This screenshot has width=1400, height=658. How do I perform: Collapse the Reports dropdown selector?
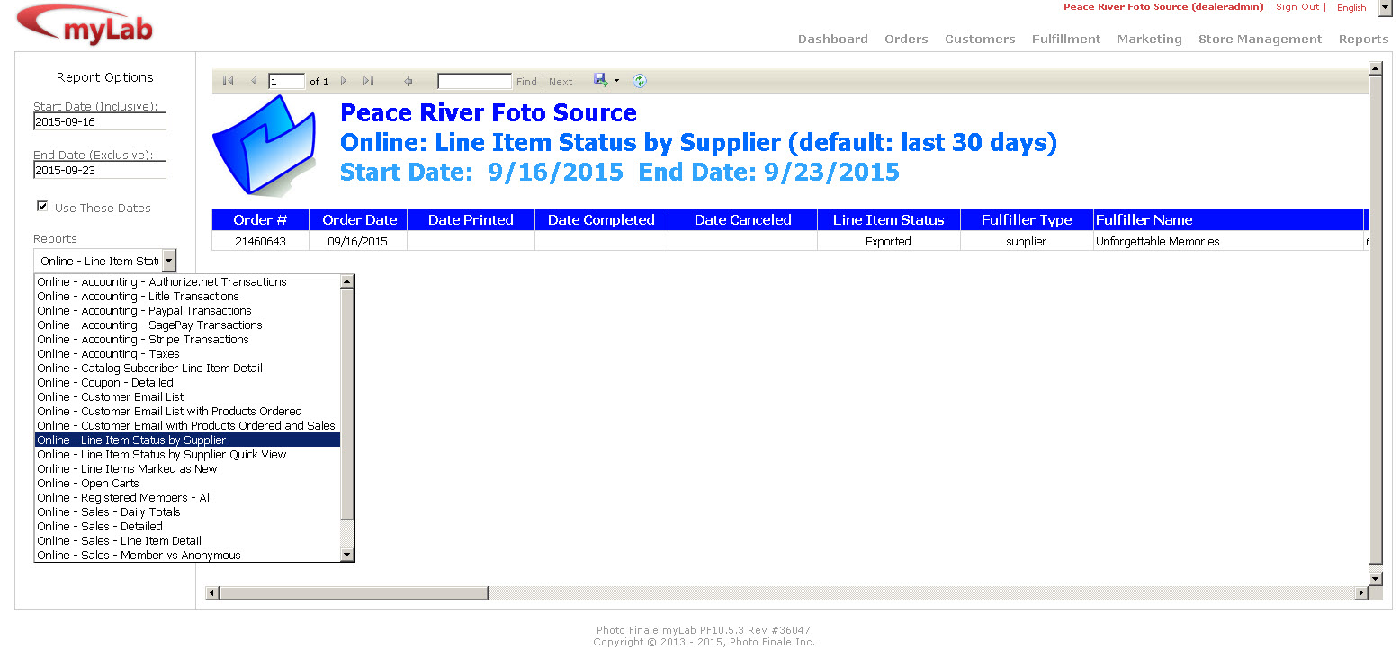(170, 261)
